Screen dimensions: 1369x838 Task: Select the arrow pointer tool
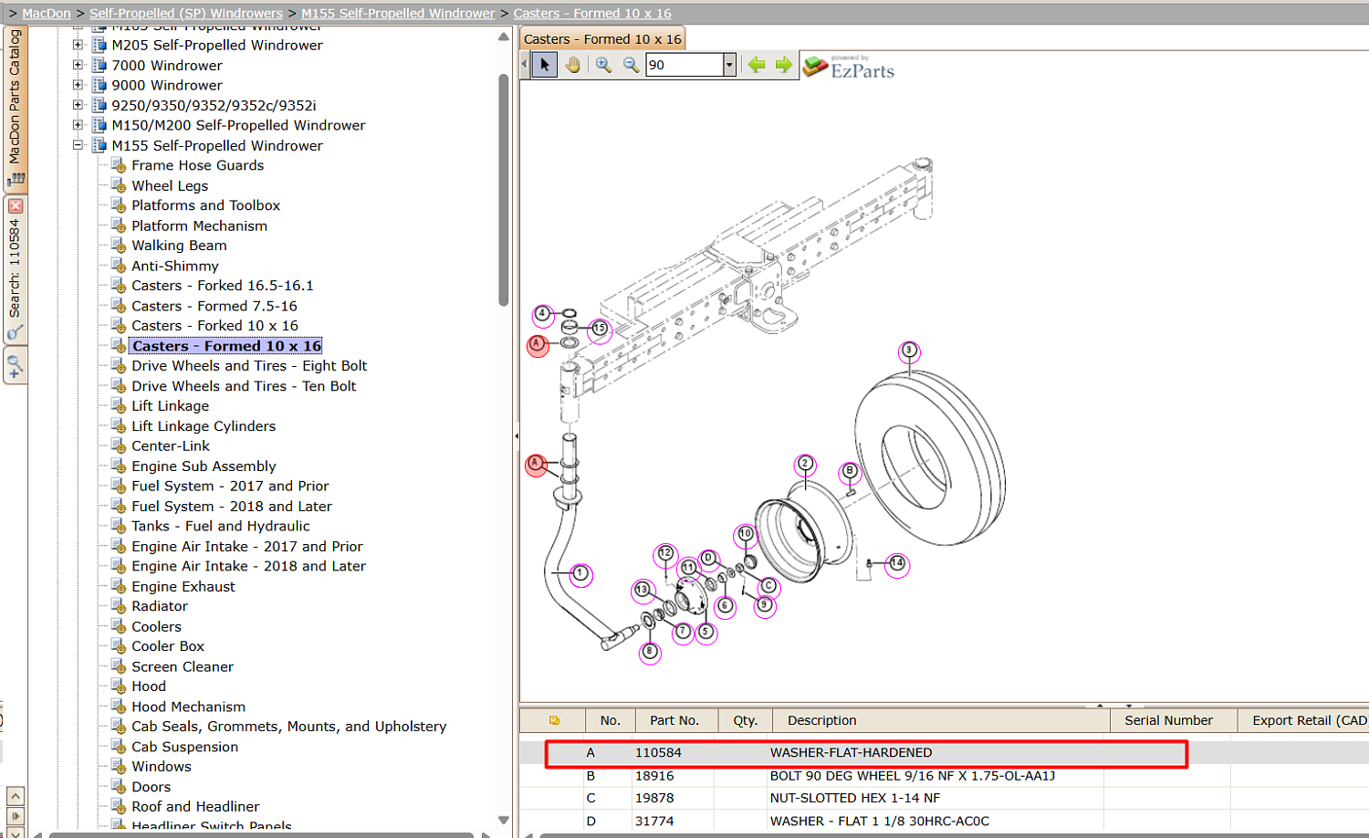point(545,65)
